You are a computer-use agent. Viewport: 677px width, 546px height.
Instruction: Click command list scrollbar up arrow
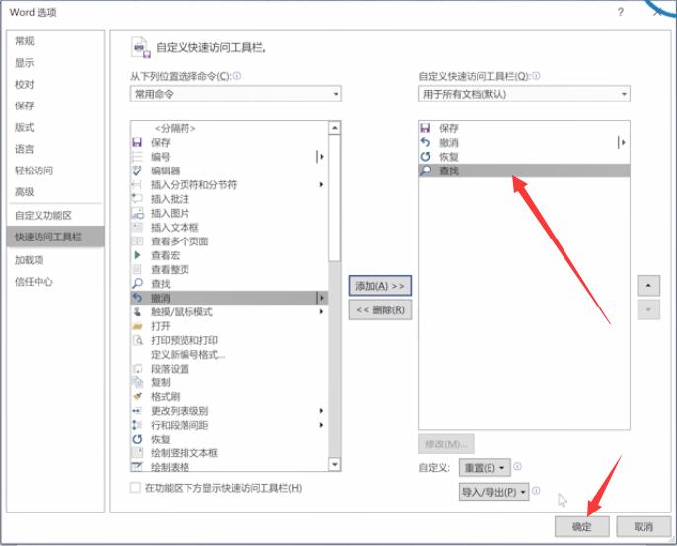click(x=335, y=128)
